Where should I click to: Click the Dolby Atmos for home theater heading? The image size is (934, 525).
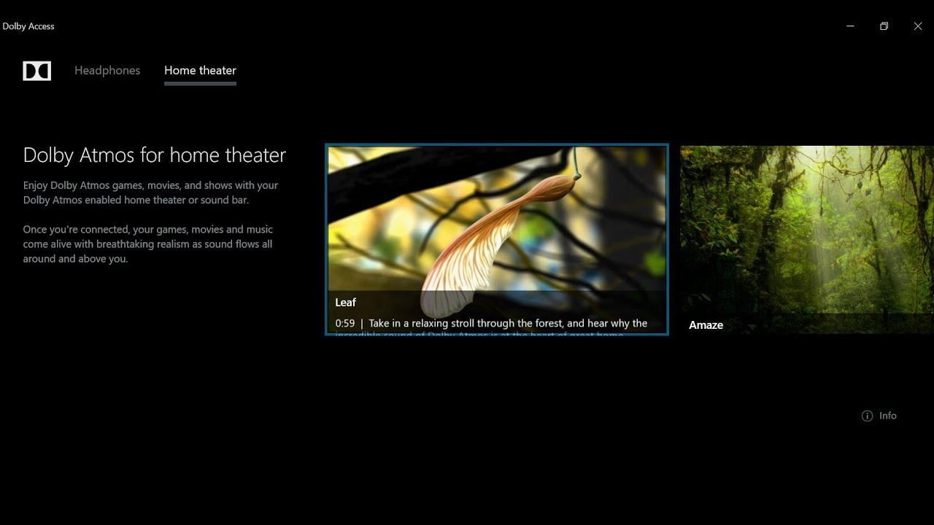click(x=155, y=155)
